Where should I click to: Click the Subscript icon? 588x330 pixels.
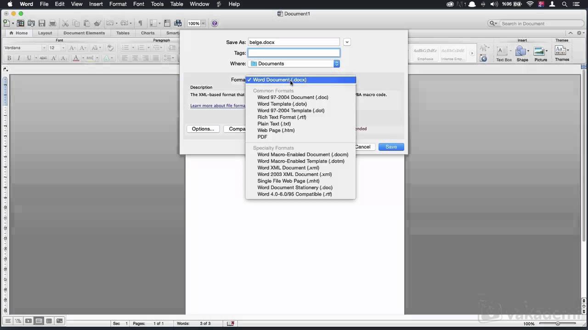click(64, 58)
